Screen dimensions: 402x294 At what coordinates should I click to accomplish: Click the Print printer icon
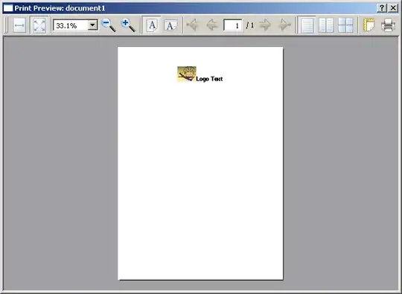(388, 25)
